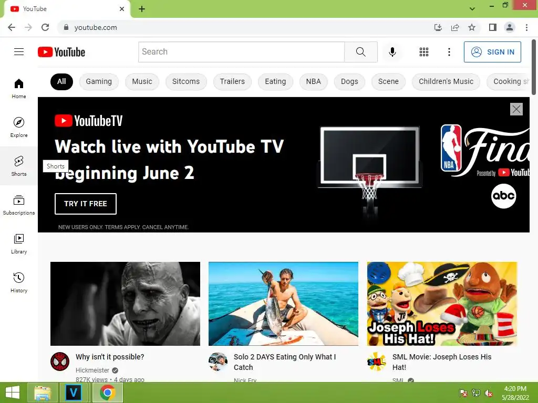Go forward with the browser forward arrow
This screenshot has width=538, height=403.
28,27
